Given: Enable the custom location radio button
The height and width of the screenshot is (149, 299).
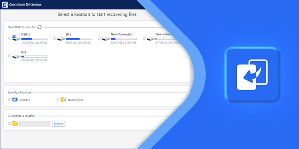Looking at the screenshot, I should click(10, 124).
